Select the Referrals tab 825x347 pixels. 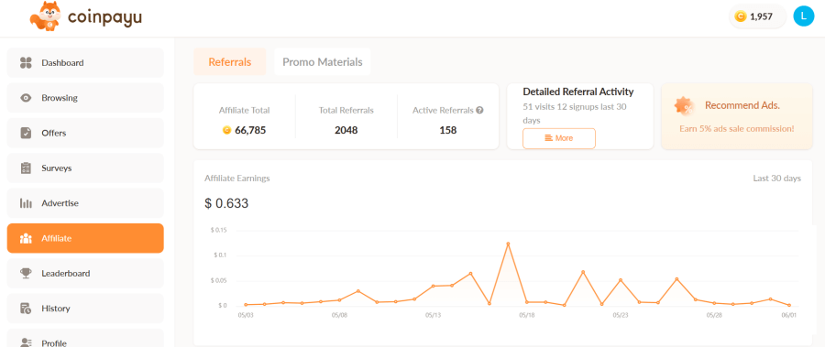pyautogui.click(x=230, y=62)
